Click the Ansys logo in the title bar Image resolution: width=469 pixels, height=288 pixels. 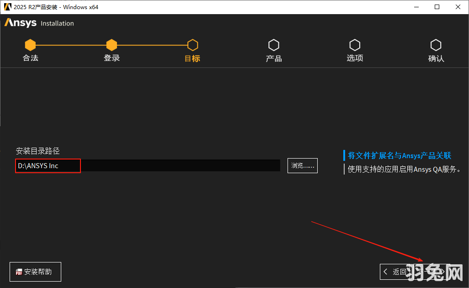tap(7, 7)
